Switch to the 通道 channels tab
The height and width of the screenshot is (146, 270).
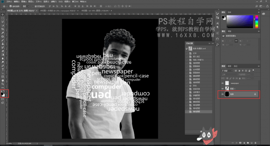[229, 66]
